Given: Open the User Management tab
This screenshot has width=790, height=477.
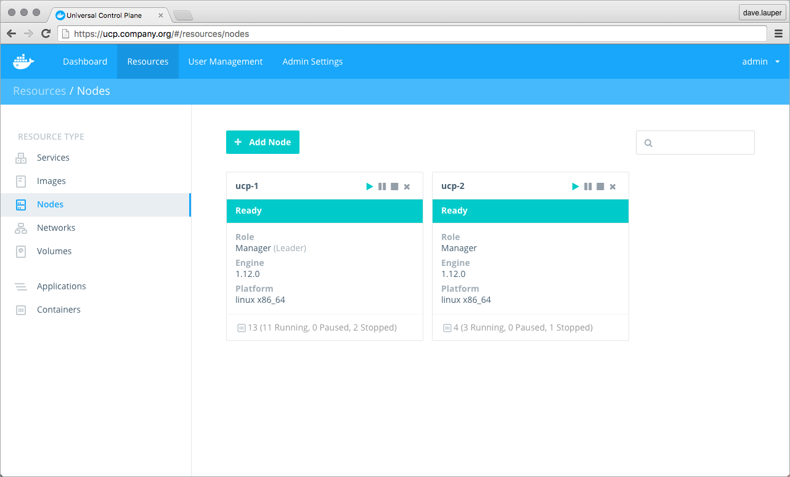Looking at the screenshot, I should pos(226,62).
